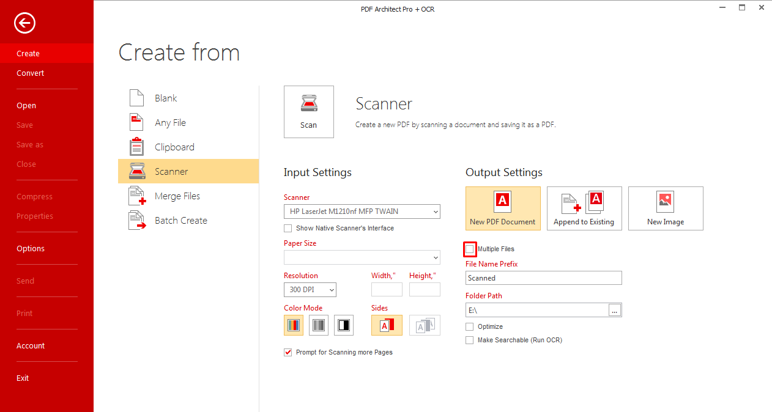772x412 pixels.
Task: Click the greyed-out Properties item
Action: (46, 216)
